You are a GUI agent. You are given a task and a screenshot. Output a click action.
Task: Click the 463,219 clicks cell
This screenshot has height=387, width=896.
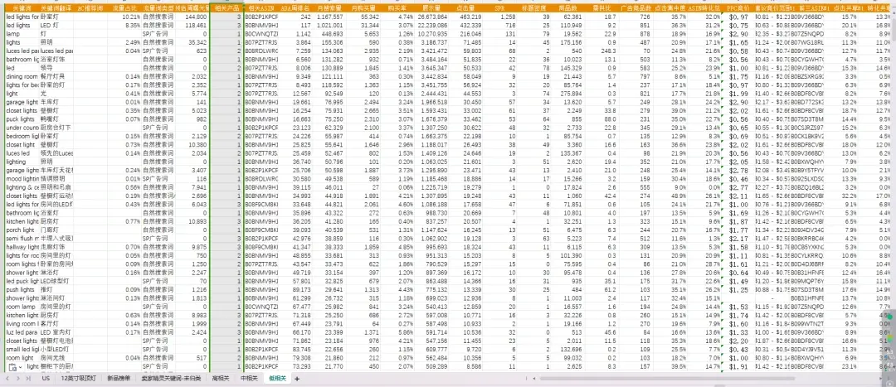[x=466, y=17]
